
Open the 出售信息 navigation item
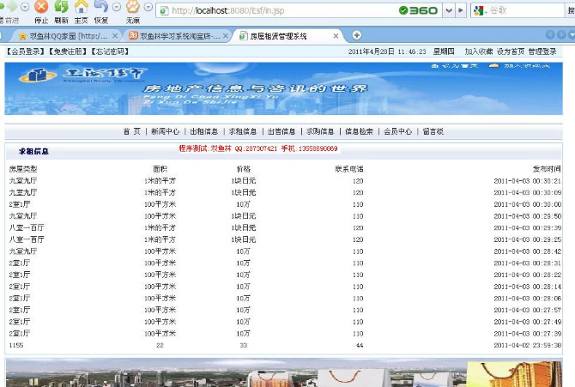(281, 131)
